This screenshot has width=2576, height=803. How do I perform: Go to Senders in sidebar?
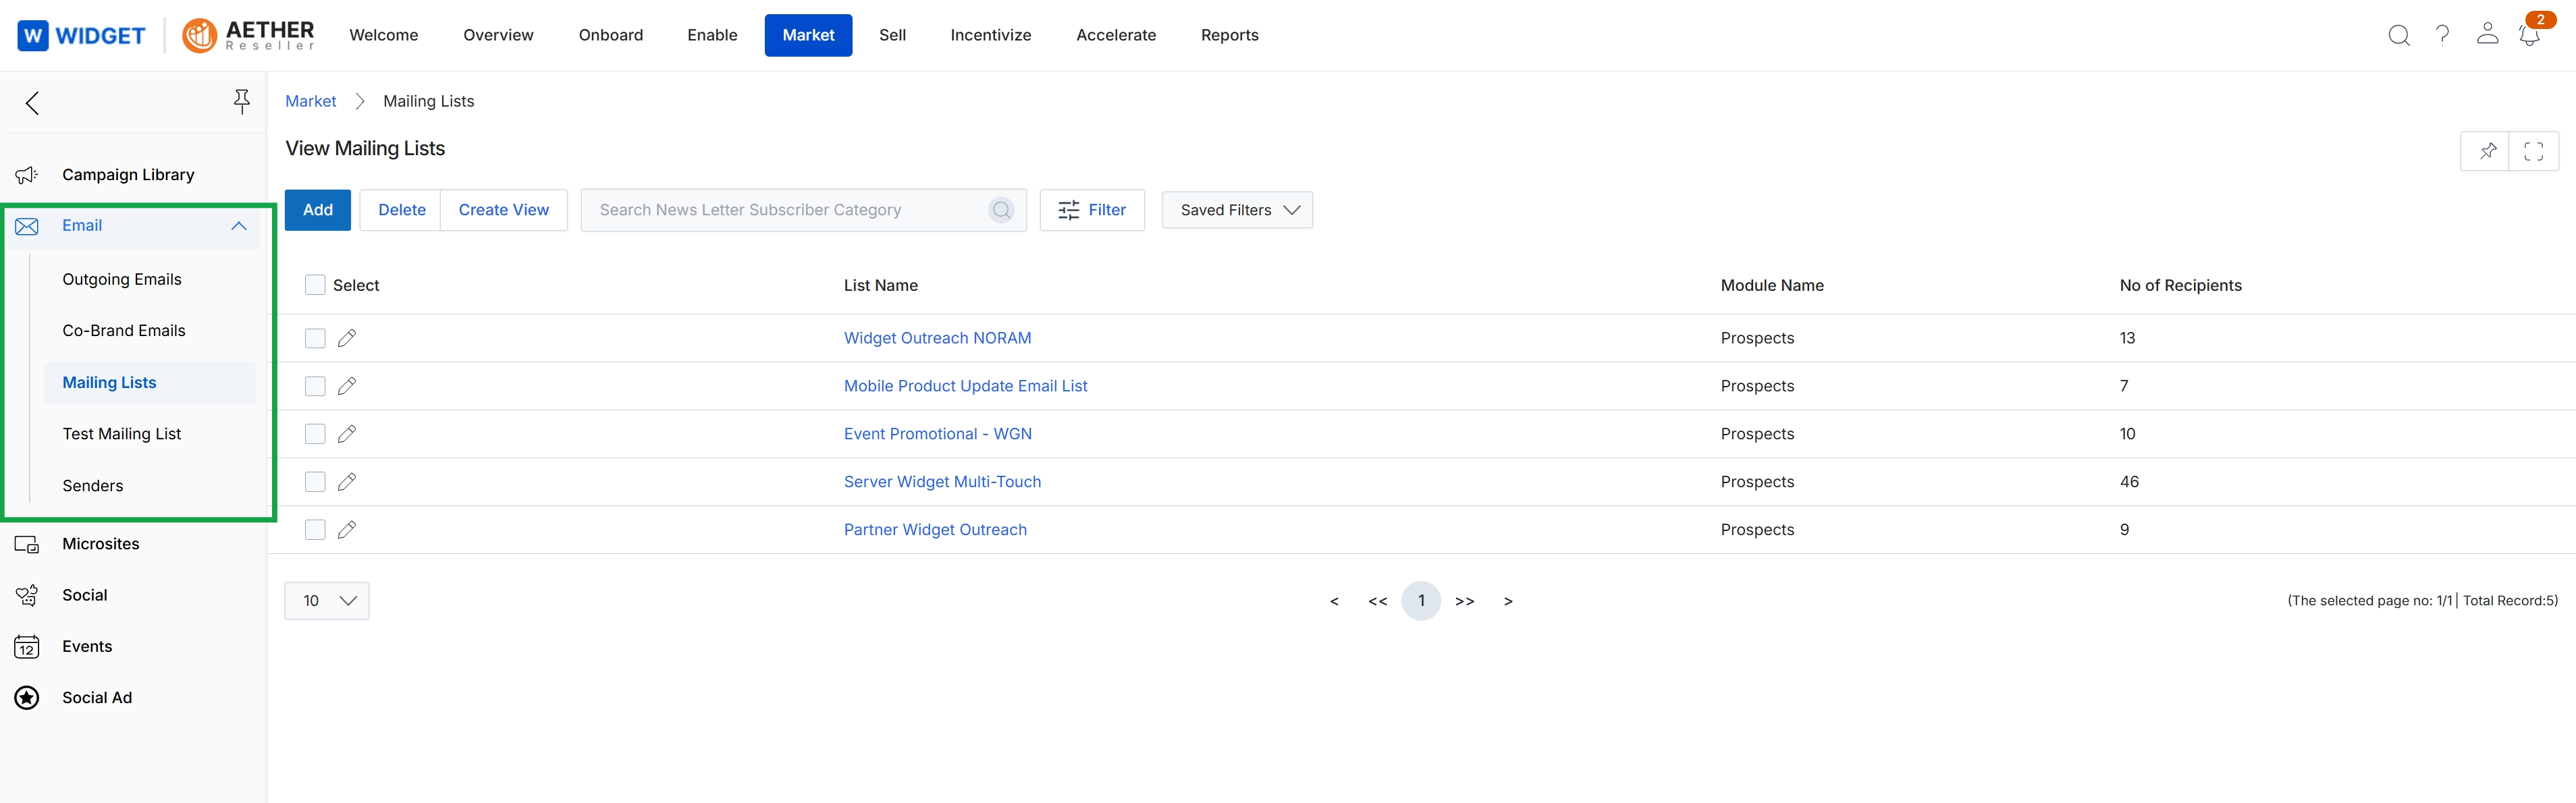click(x=93, y=486)
